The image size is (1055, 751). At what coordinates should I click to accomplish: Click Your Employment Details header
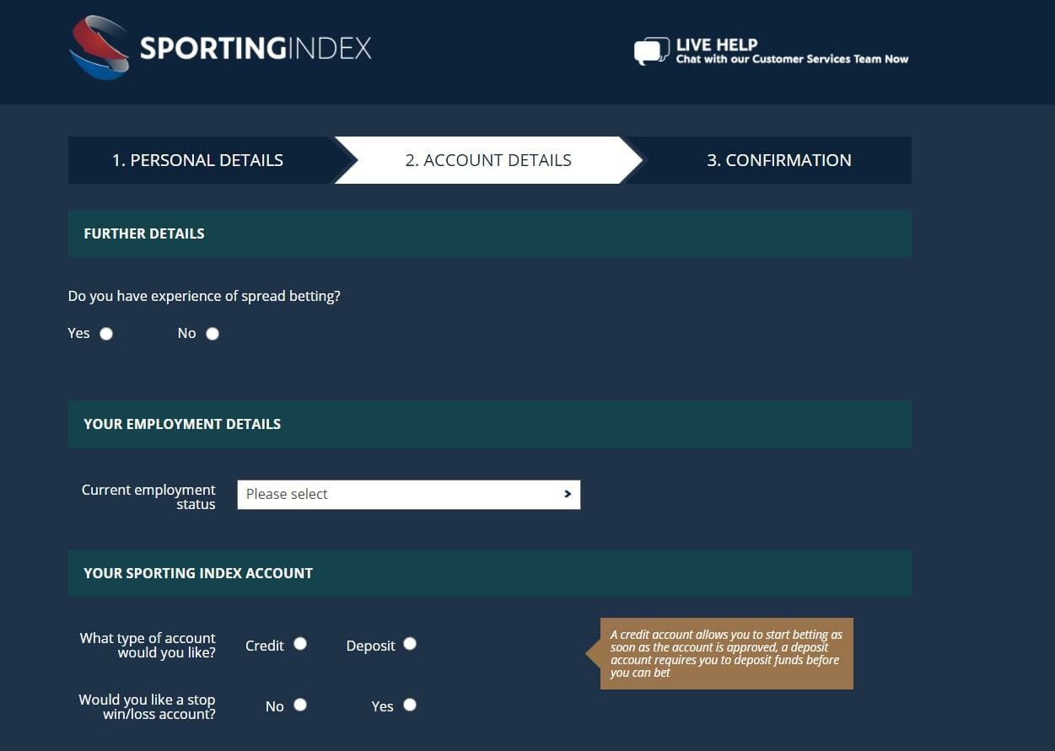click(x=490, y=424)
